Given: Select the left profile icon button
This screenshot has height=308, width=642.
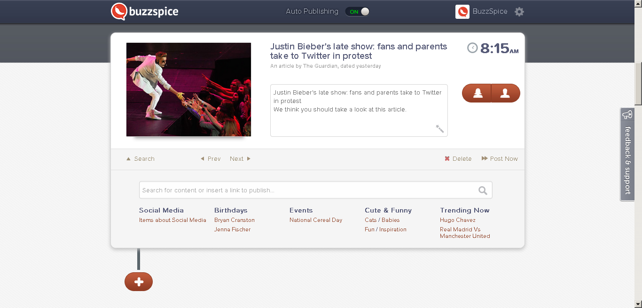Looking at the screenshot, I should (478, 93).
